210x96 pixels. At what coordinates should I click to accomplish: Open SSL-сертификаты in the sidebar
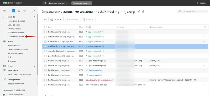[15, 53]
